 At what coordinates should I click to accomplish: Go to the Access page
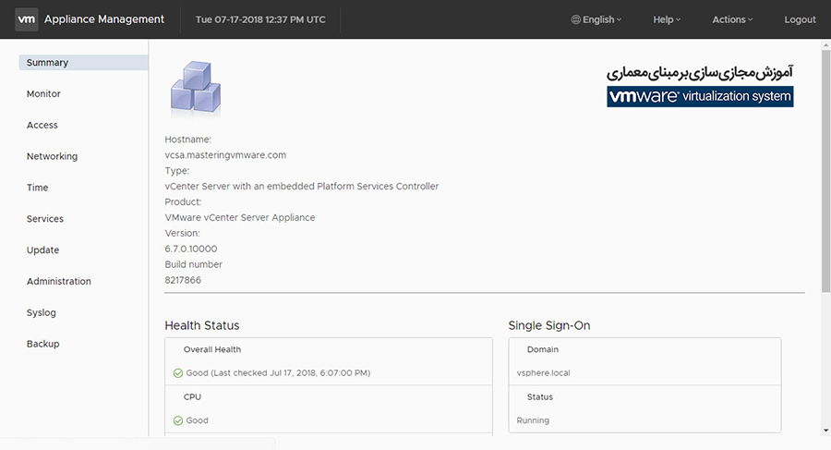(42, 126)
